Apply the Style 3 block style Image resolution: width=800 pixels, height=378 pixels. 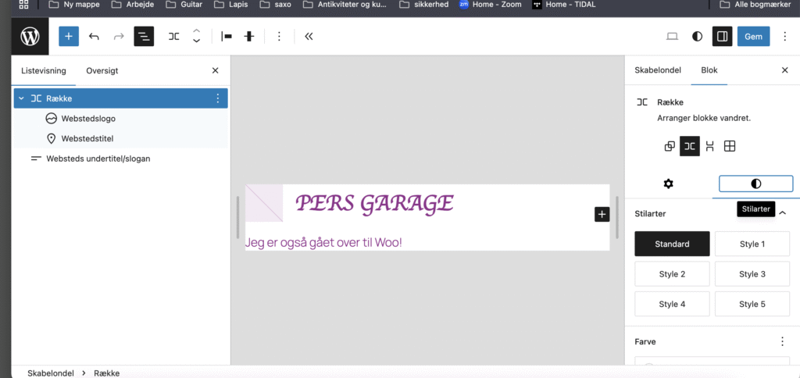pyautogui.click(x=752, y=274)
